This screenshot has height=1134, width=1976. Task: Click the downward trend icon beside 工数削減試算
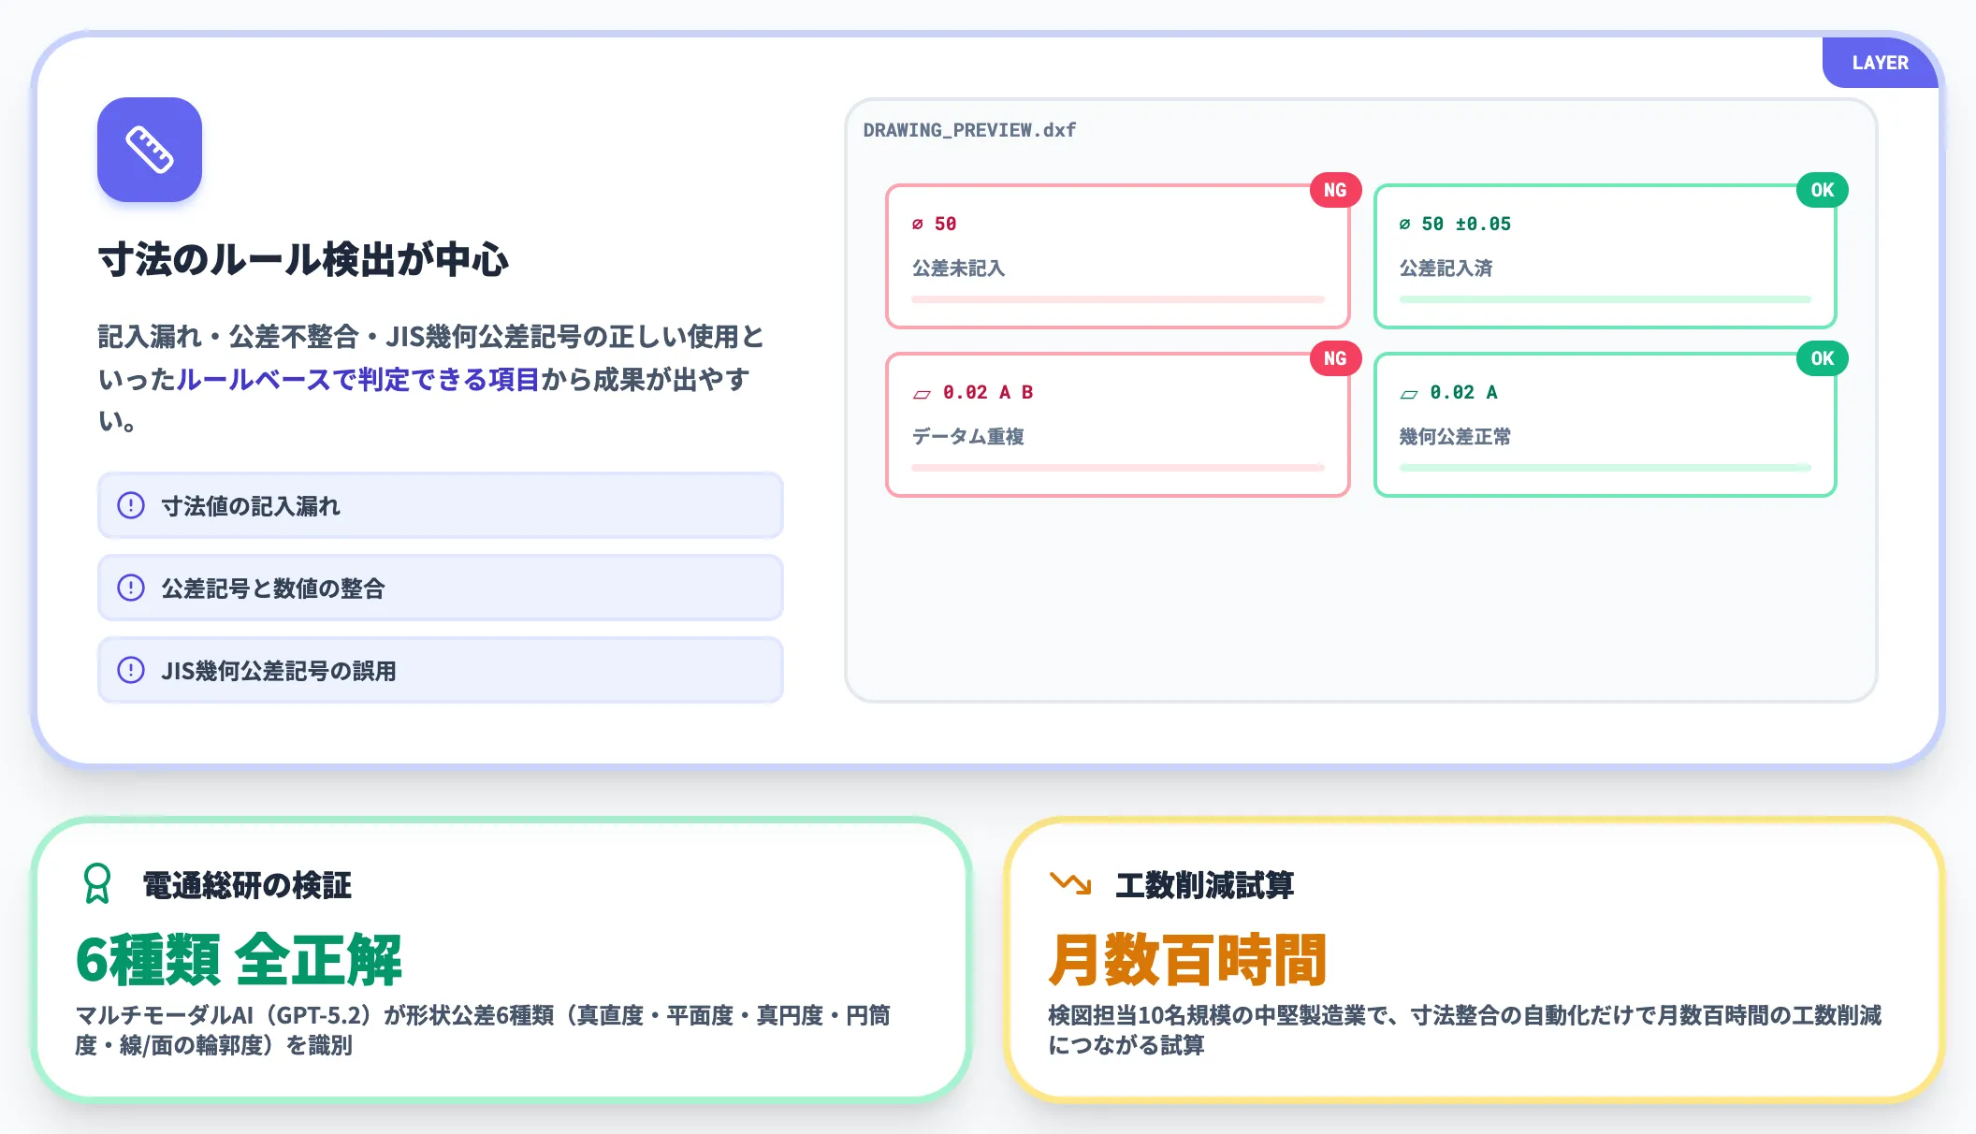[1070, 882]
